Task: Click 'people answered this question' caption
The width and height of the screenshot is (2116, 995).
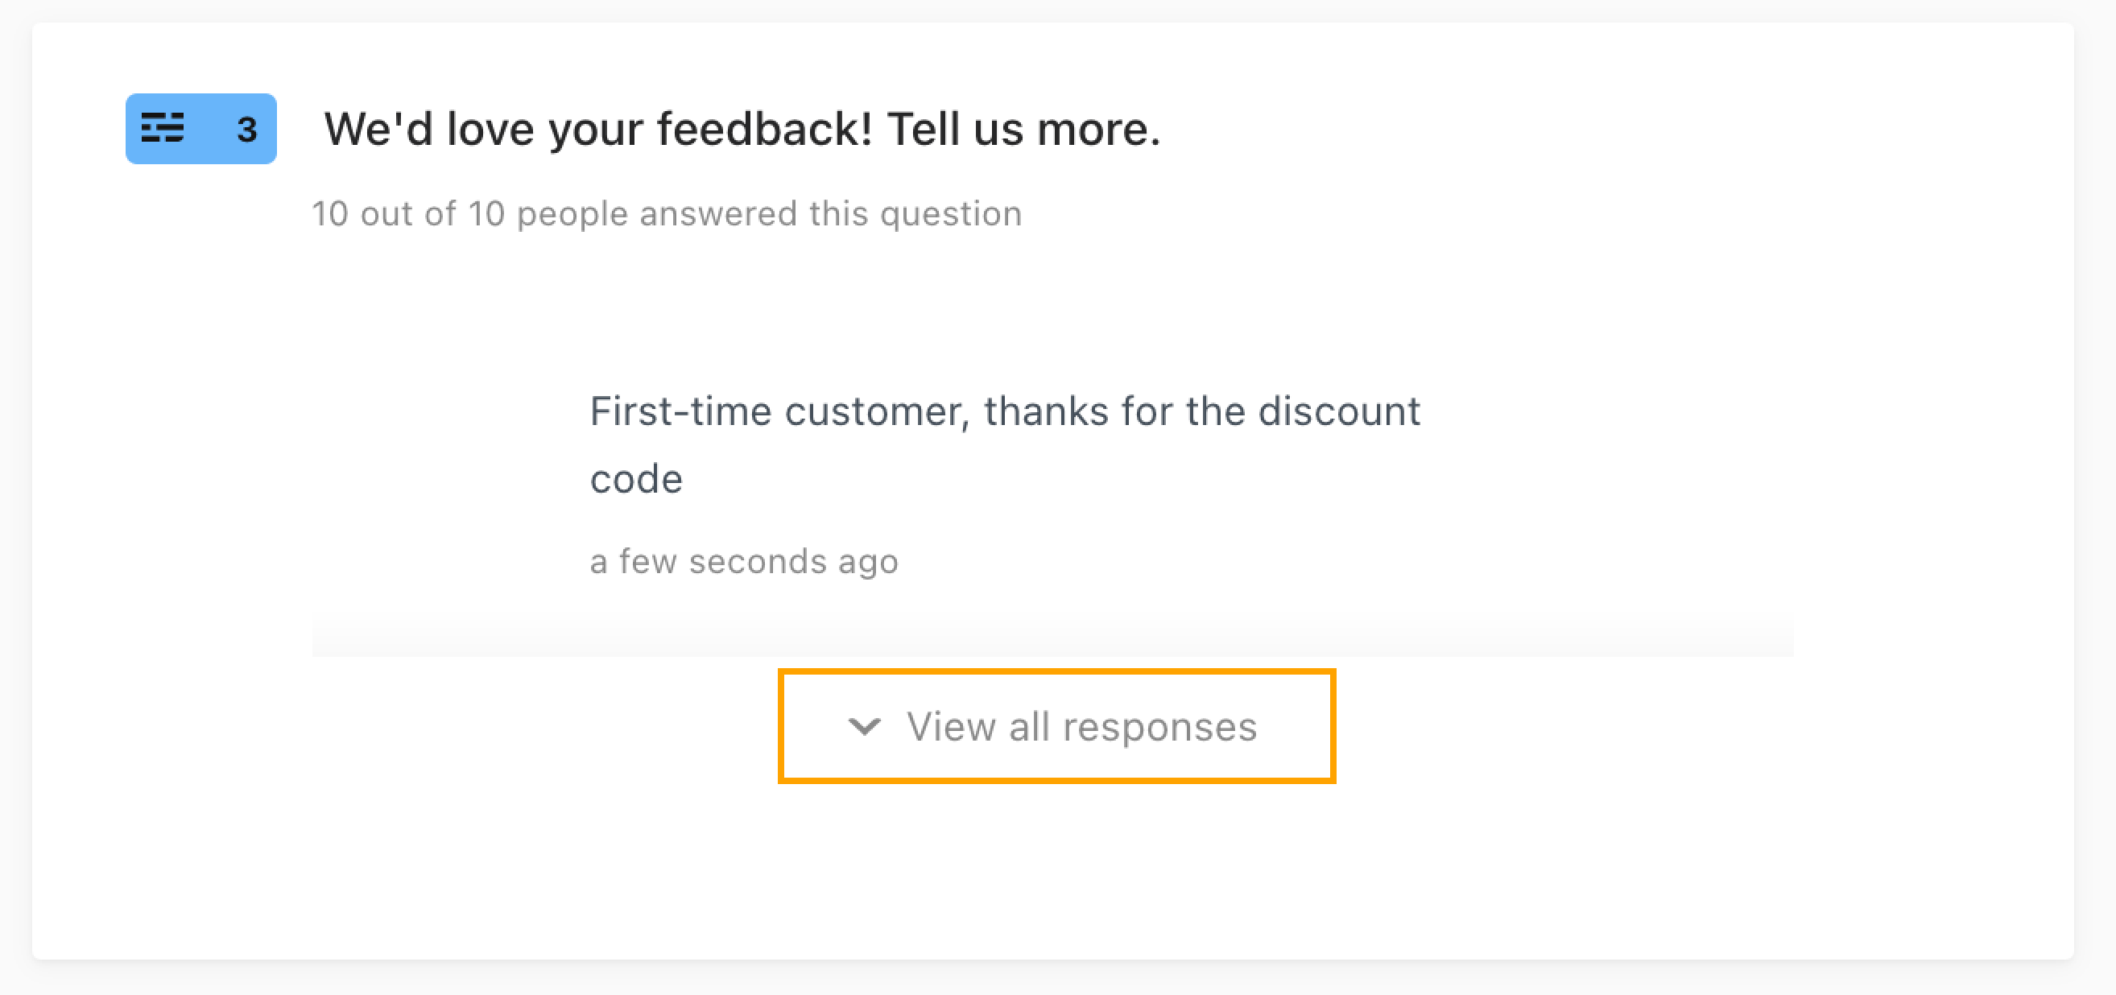Action: (770, 214)
